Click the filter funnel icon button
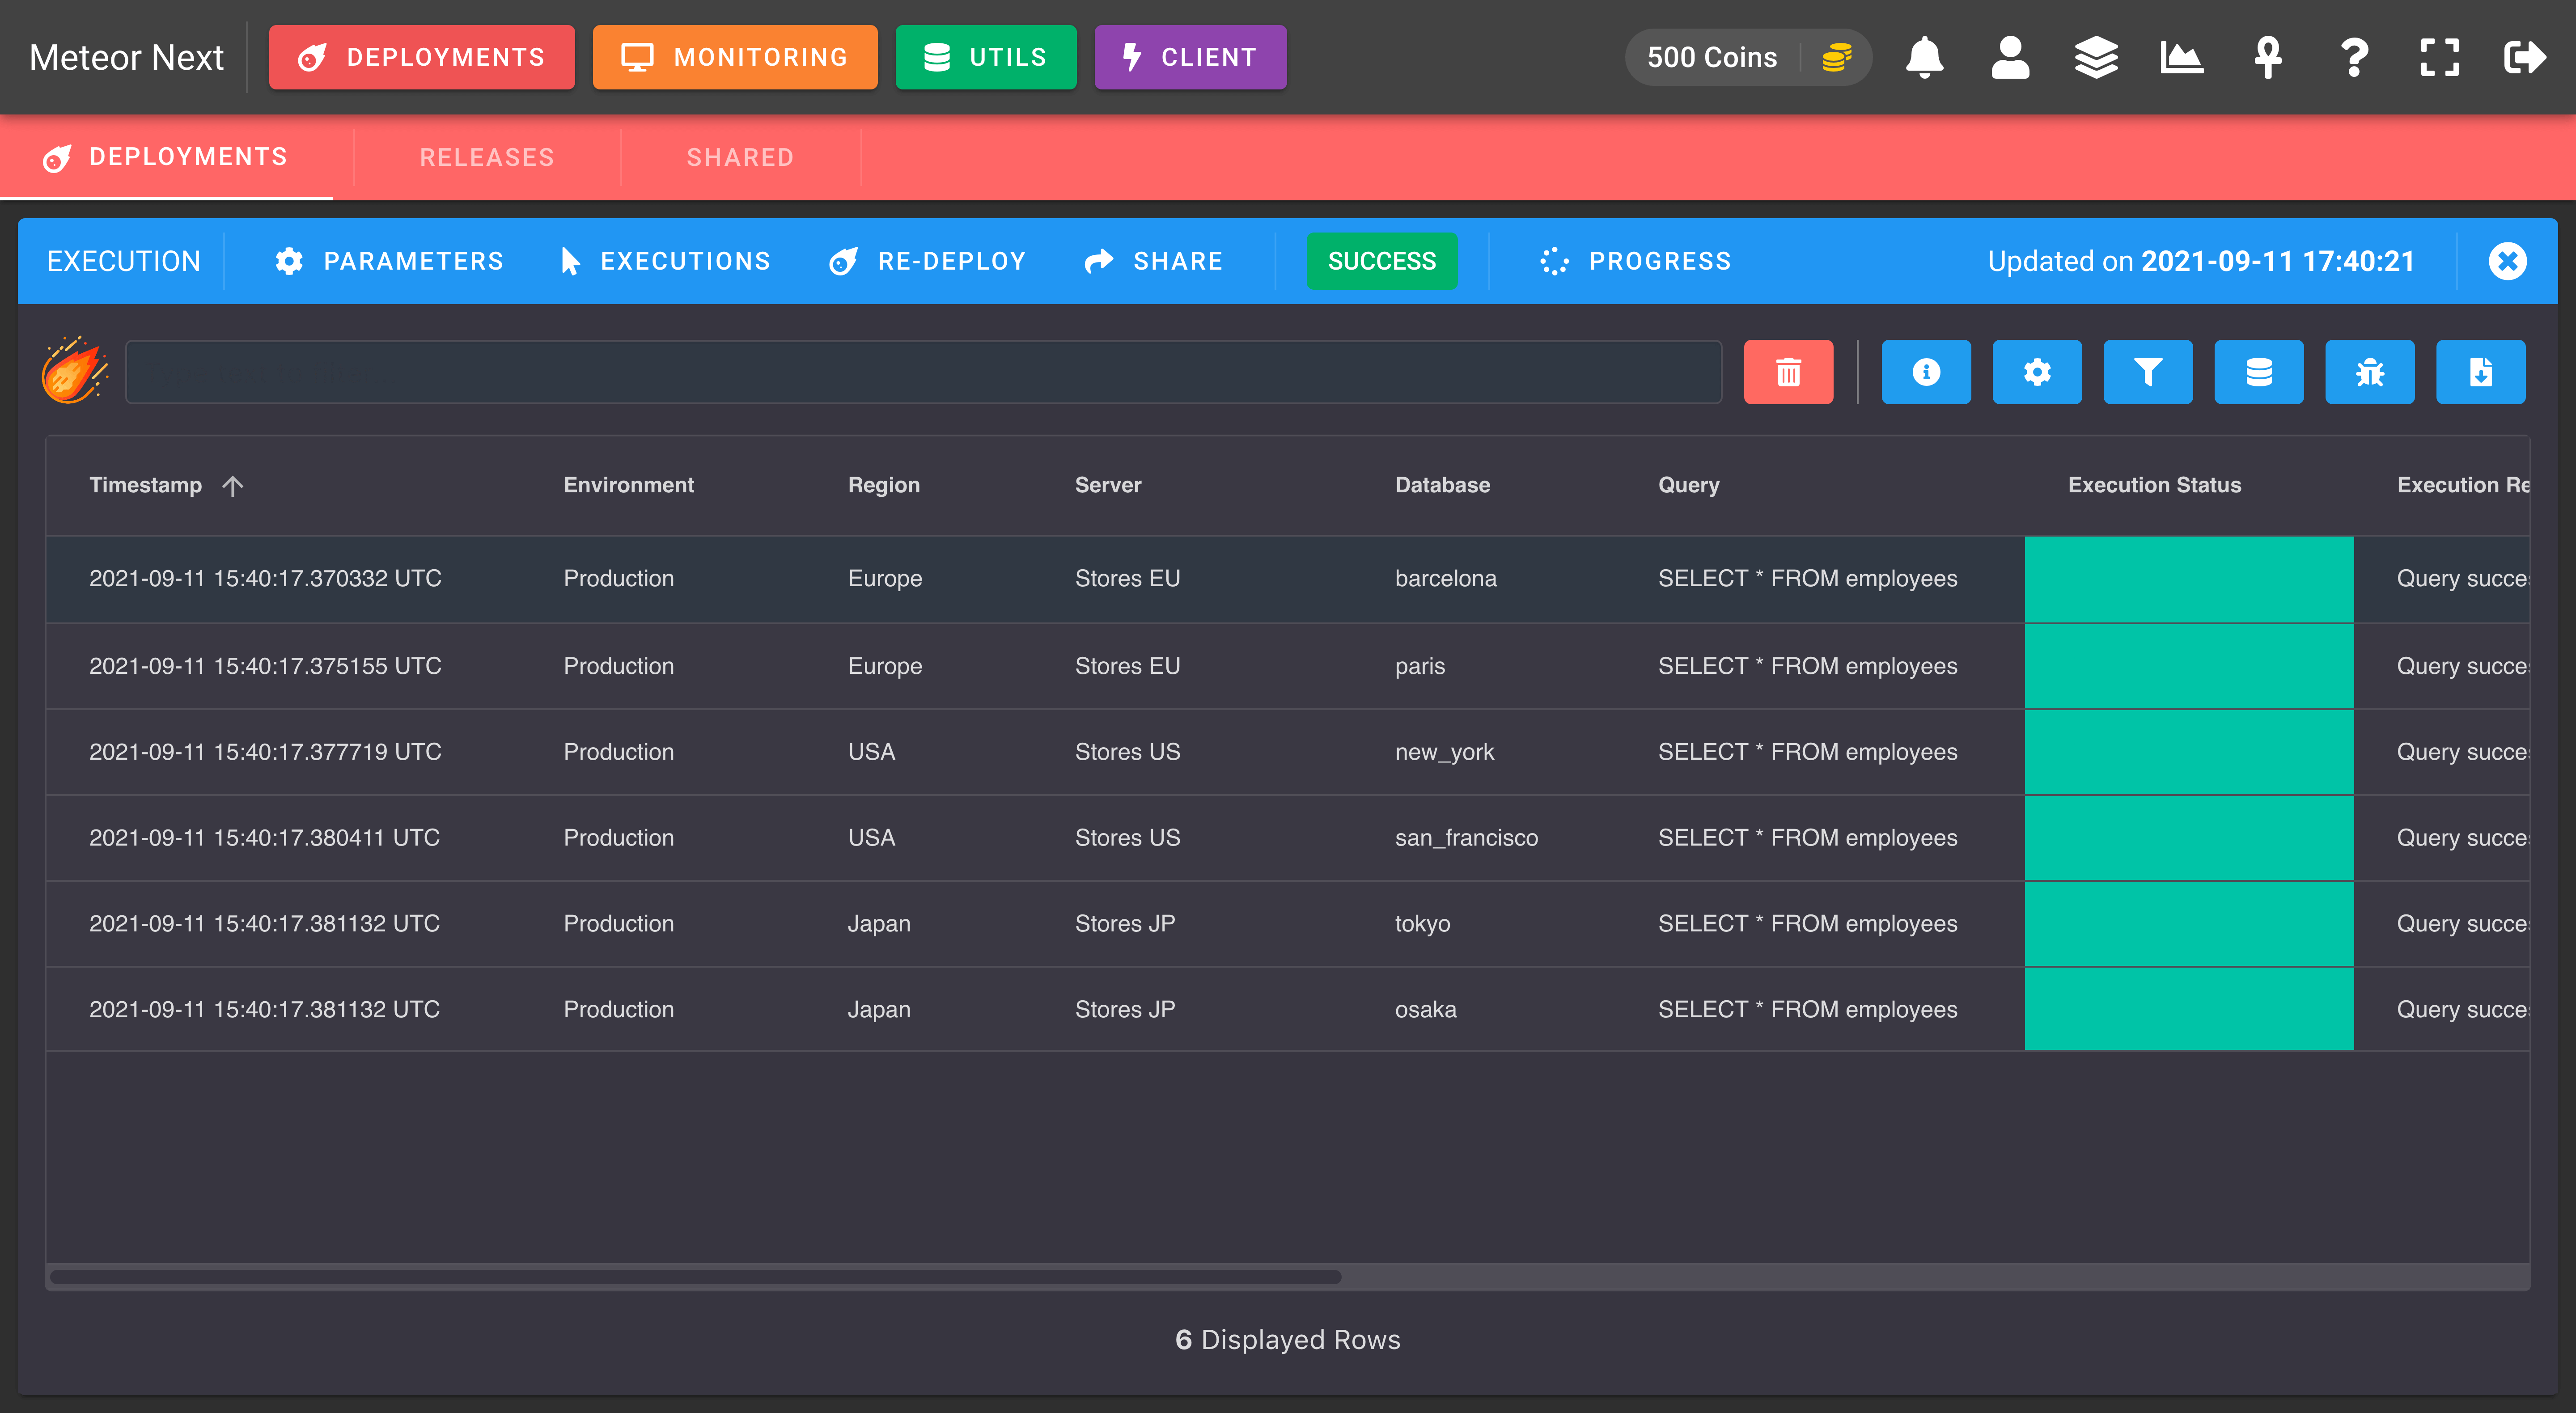 [x=2148, y=372]
